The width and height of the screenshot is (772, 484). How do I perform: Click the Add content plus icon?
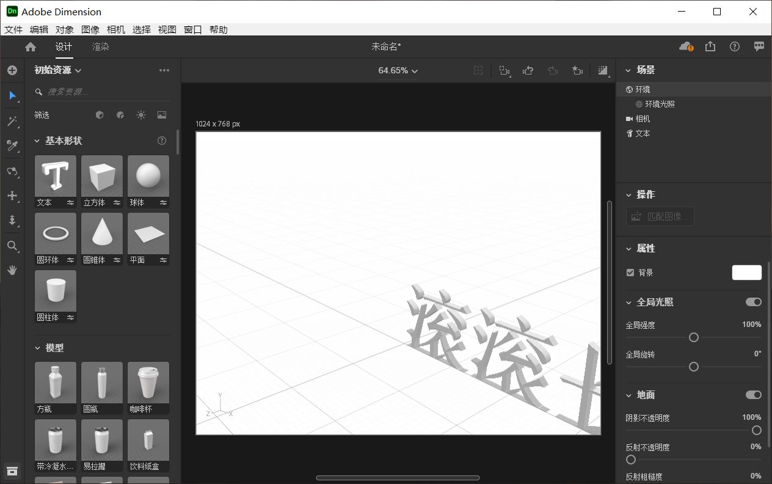point(12,70)
